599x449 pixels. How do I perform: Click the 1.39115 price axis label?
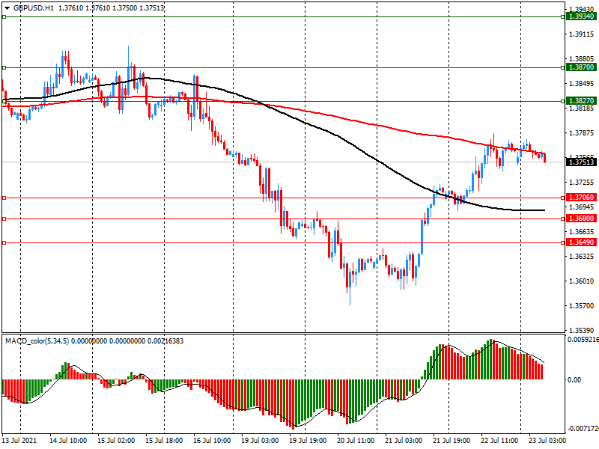click(x=582, y=34)
